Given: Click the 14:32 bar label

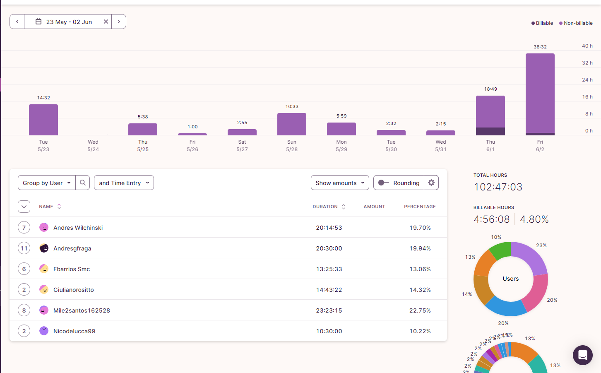Looking at the screenshot, I should (43, 98).
